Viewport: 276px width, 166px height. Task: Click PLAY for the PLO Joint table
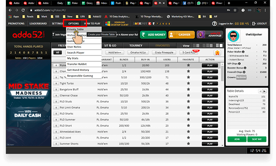pyautogui.click(x=210, y=138)
